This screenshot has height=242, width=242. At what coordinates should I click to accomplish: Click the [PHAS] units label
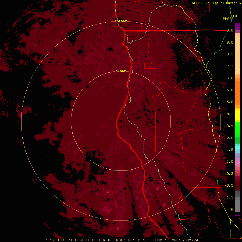227,19
